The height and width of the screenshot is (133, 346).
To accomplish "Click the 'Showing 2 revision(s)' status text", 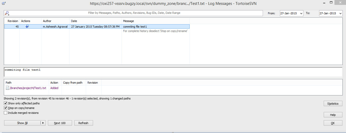I will point(67,98).
